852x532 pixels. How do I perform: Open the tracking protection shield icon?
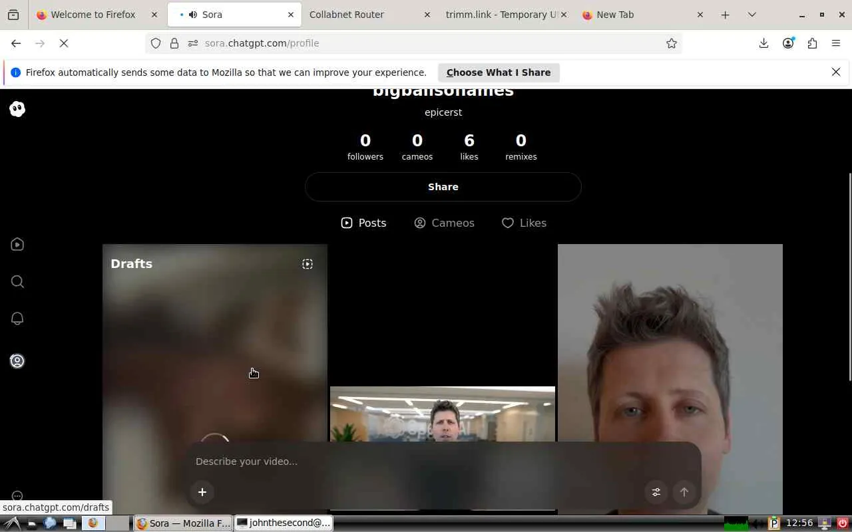(156, 43)
